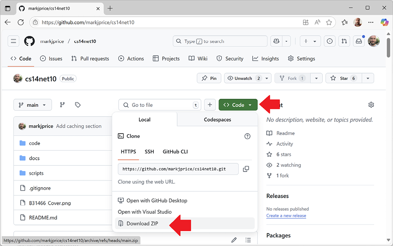The image size is (393, 246).
Task: Expand the Fork options dropdown arrow
Action: (316, 78)
